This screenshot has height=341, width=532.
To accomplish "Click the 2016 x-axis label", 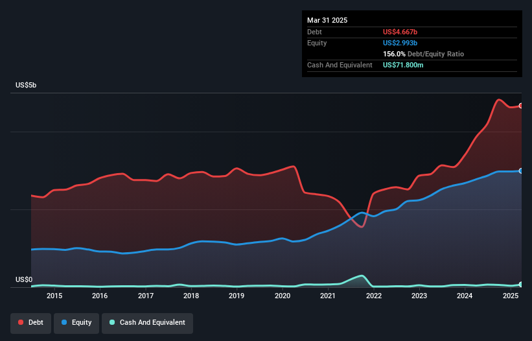I will [100, 296].
